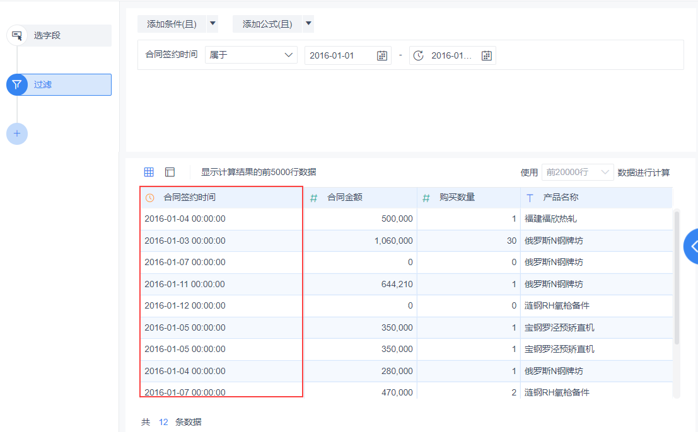Open the 添加公式(且) dropdown arrow
Viewport: 698px width, 432px height.
coord(308,23)
